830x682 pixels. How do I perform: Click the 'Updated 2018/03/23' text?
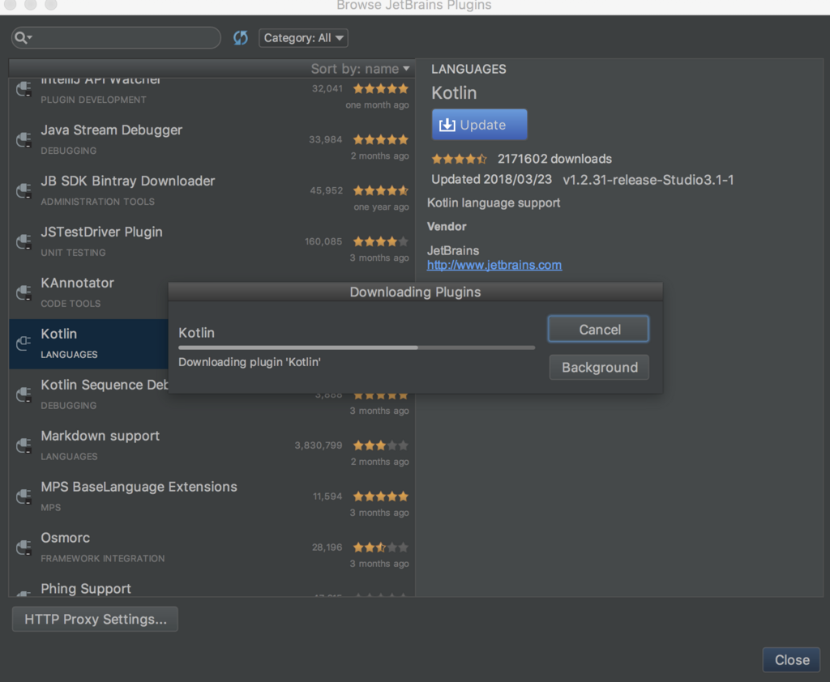coord(491,179)
